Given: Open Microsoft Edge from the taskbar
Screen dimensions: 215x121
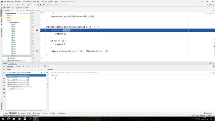Looking at the screenshot, I should [x=8, y=119].
